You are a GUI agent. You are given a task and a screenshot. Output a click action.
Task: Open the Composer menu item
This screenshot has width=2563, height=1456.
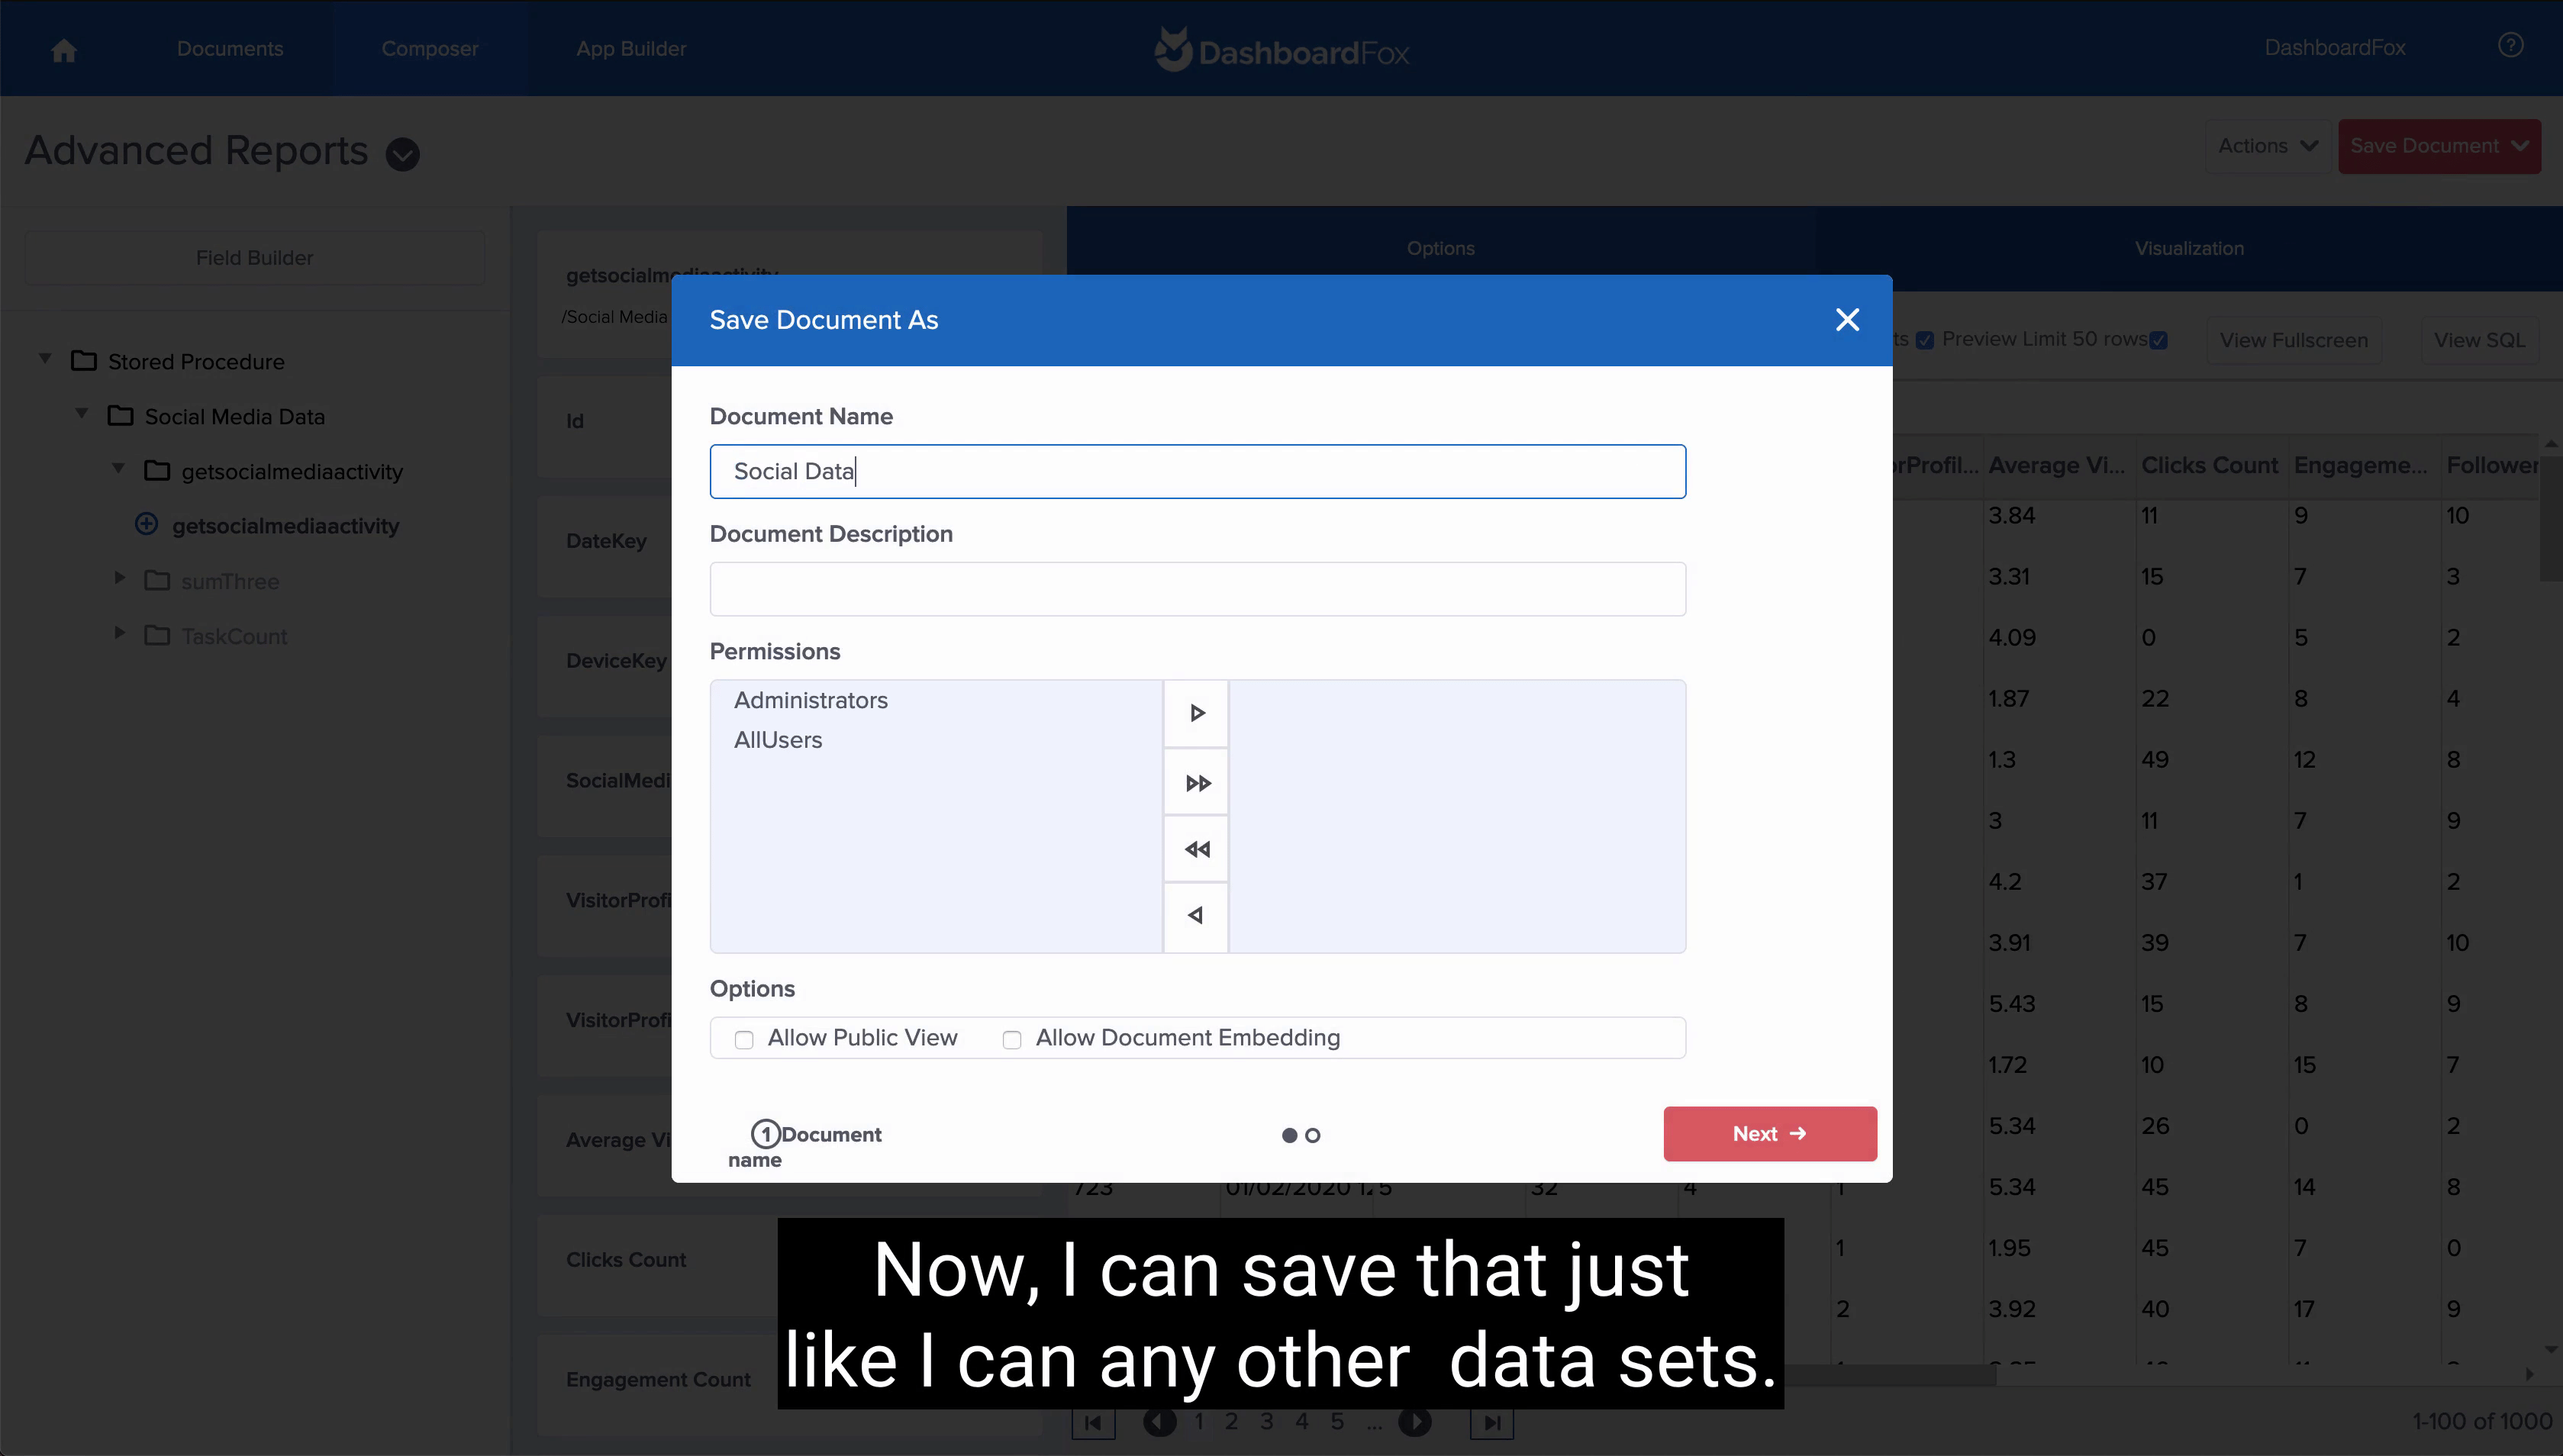pyautogui.click(x=429, y=49)
